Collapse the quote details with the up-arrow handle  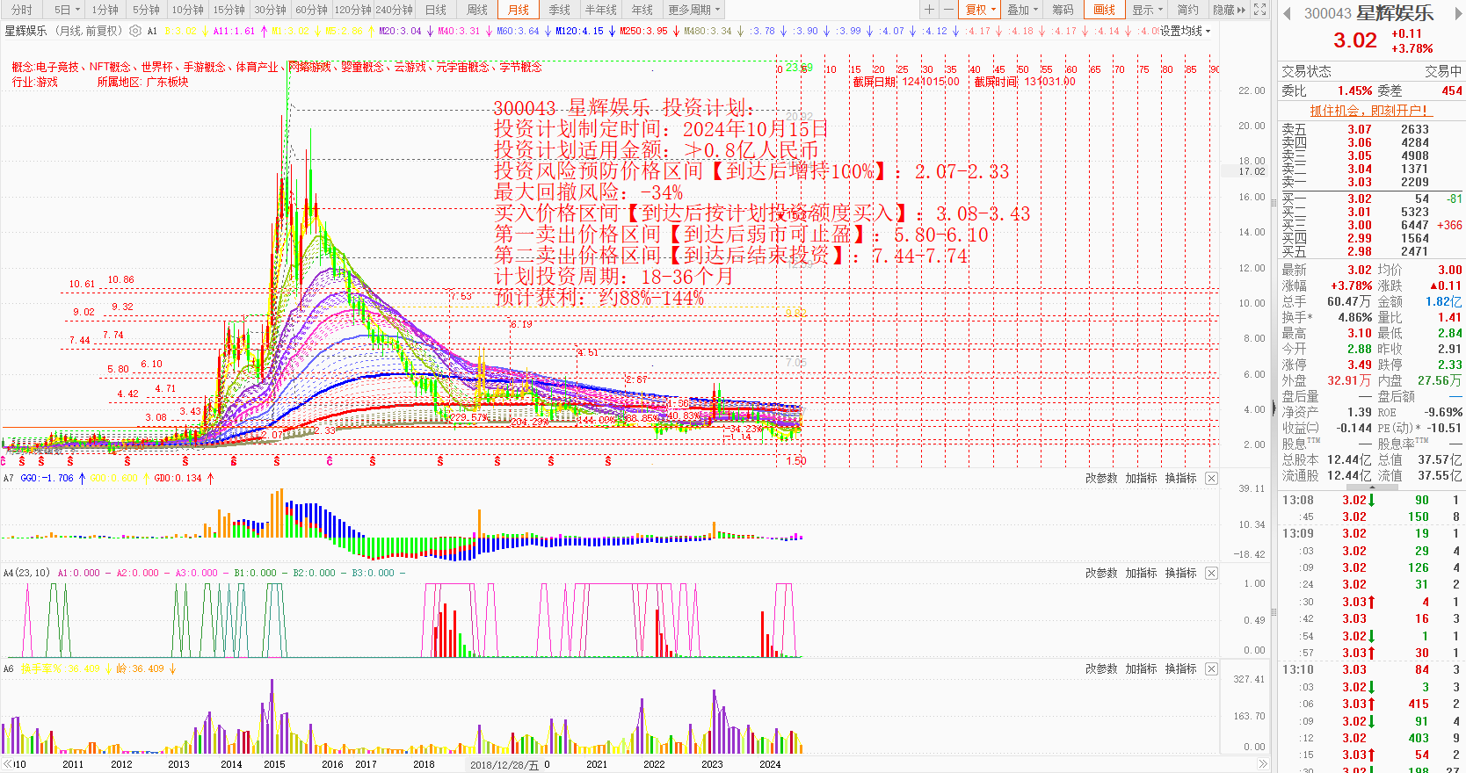[x=1371, y=487]
